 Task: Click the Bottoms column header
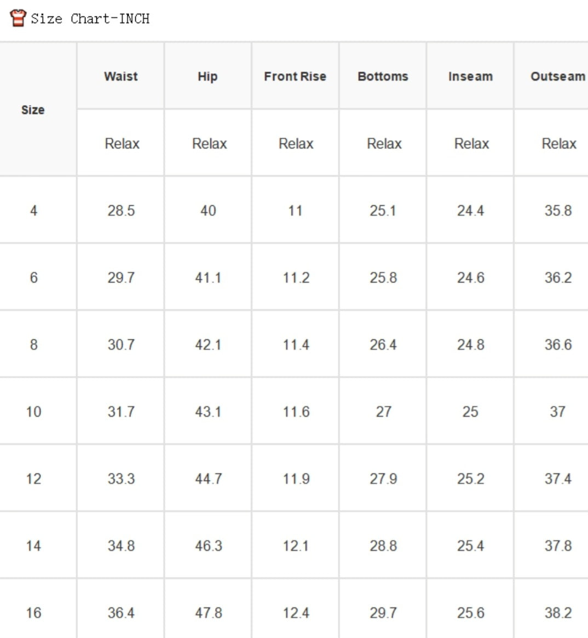pos(383,77)
